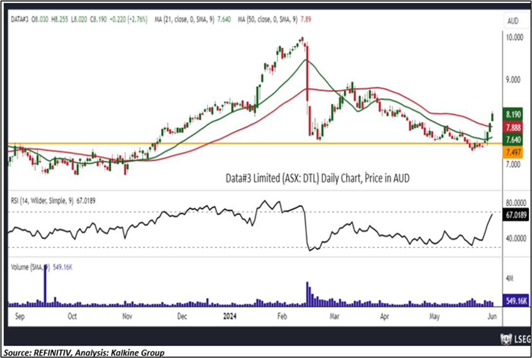Screen dimensions: 532x358
Task: Click the Data#3 Limited Daily Chart title
Action: pyautogui.click(x=318, y=179)
